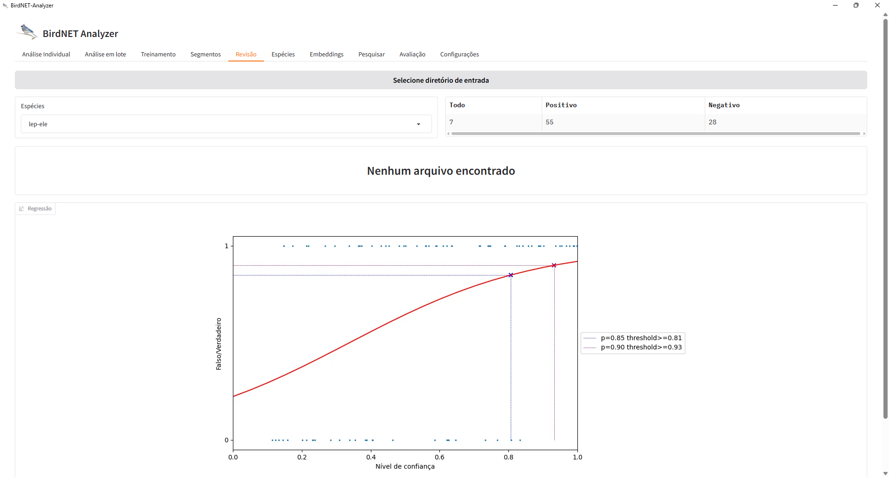The width and height of the screenshot is (889, 477).
Task: Click the 0.81 threshold marker on curve
Action: pos(511,275)
